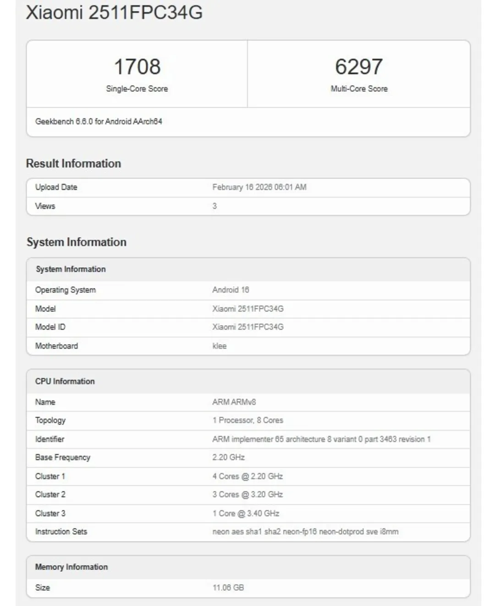Image resolution: width=495 pixels, height=606 pixels.
Task: Select the Result Information heading
Action: tap(73, 164)
